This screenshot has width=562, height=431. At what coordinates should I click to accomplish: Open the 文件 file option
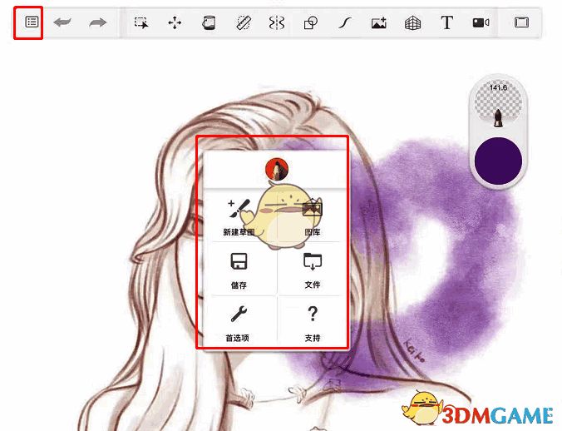click(313, 270)
